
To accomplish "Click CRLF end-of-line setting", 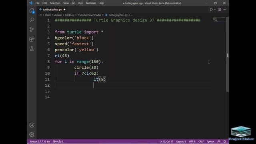I will [201, 142].
